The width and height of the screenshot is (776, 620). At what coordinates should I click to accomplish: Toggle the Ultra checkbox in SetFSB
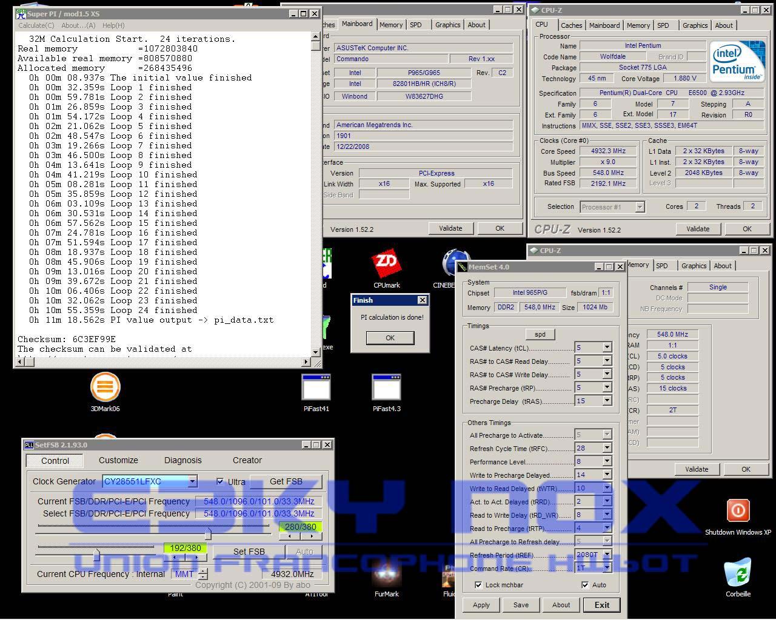220,482
